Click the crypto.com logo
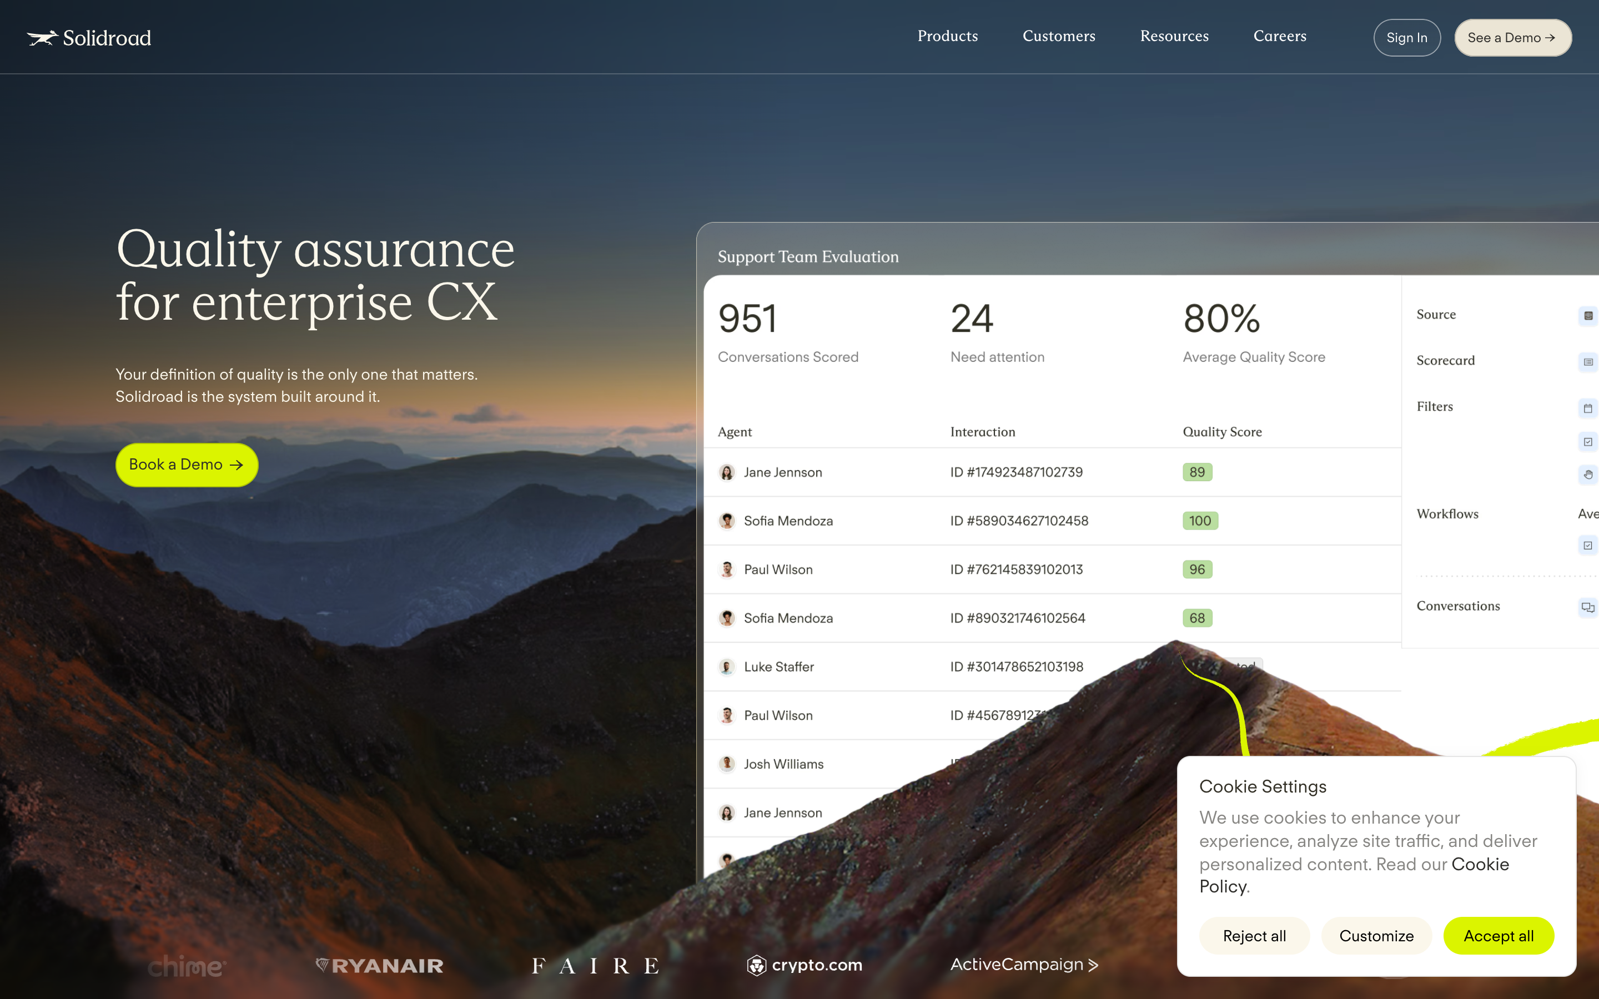The width and height of the screenshot is (1599, 999). (804, 965)
